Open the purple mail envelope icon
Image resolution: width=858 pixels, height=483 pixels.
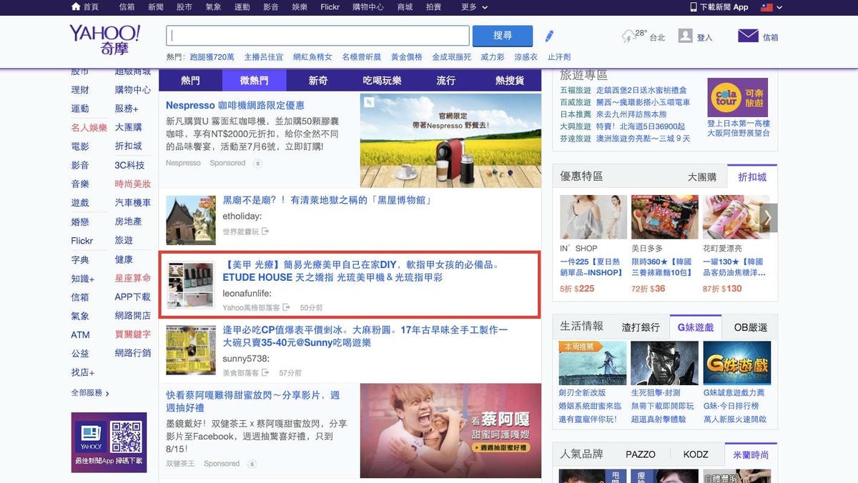coord(748,36)
